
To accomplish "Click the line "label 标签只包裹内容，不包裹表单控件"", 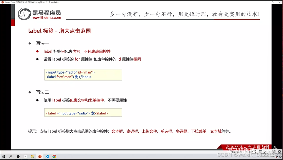I will (x=77, y=51).
